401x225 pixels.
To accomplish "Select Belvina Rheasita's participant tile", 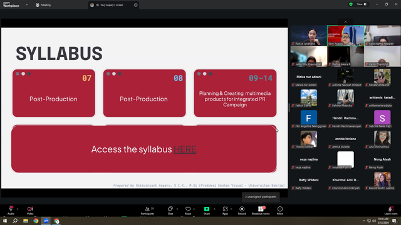I will pos(345,98).
